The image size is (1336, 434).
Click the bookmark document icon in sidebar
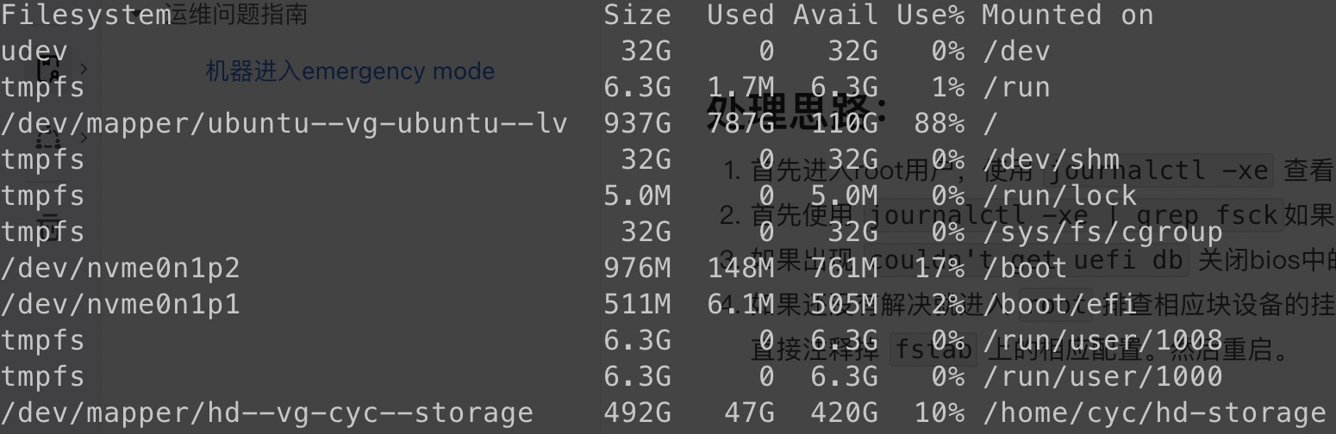(48, 68)
